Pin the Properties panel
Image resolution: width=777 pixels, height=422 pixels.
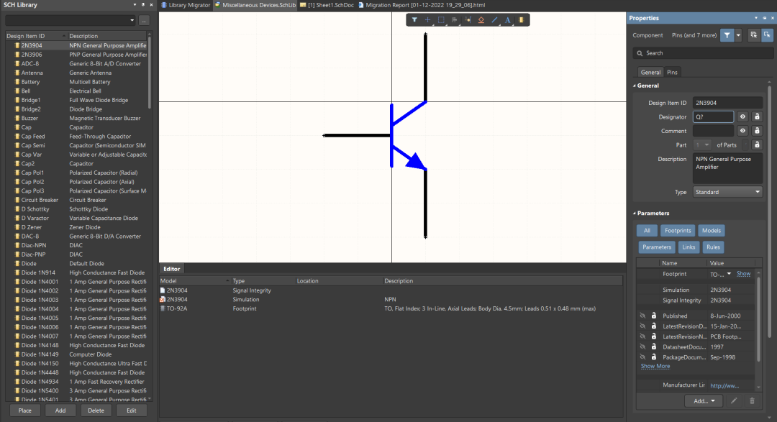pyautogui.click(x=764, y=18)
